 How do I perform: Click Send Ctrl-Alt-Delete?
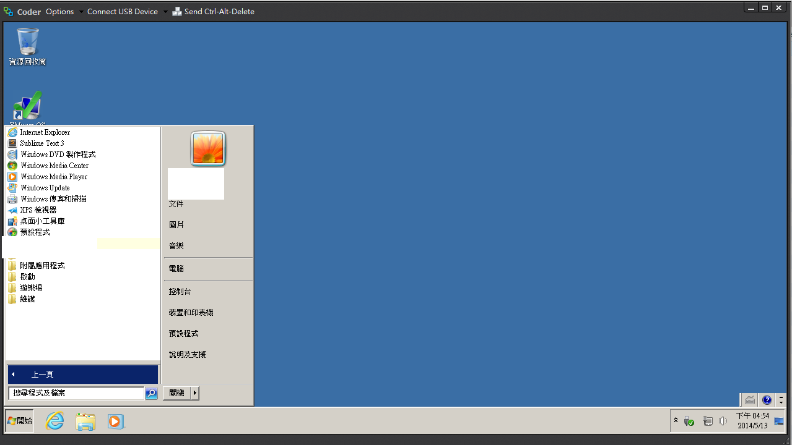click(214, 12)
